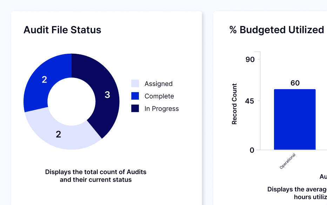327x205 pixels.
Task: Click the Complete legend color swatch
Action: (x=135, y=96)
